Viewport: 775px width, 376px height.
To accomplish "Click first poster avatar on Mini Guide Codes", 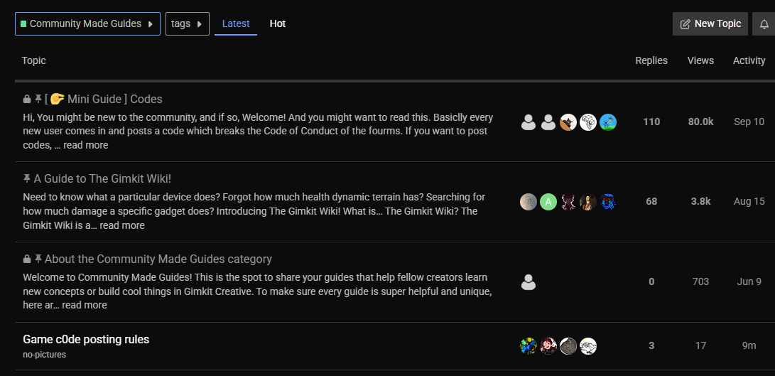I will (x=529, y=122).
